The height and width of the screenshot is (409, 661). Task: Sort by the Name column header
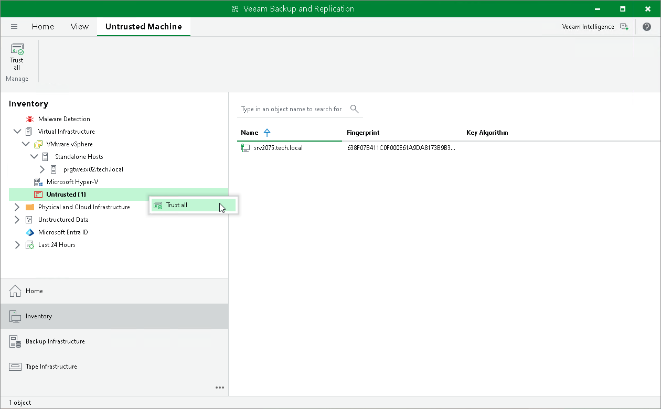coord(250,133)
